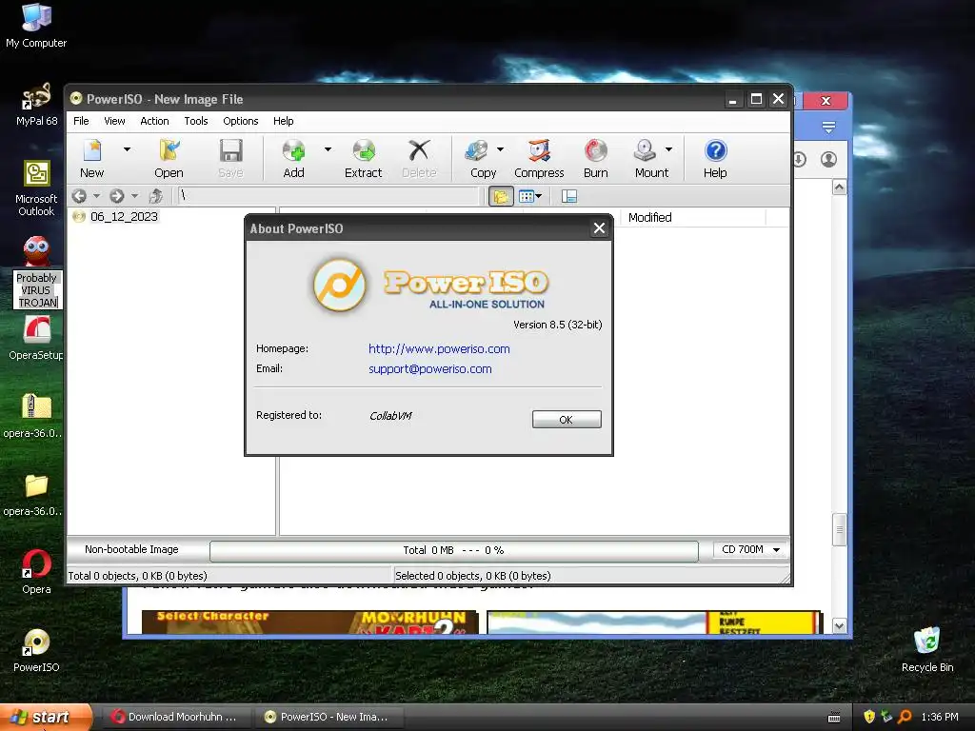Click the Compress toolbar icon
Screen dimensions: 975x731
click(539, 159)
